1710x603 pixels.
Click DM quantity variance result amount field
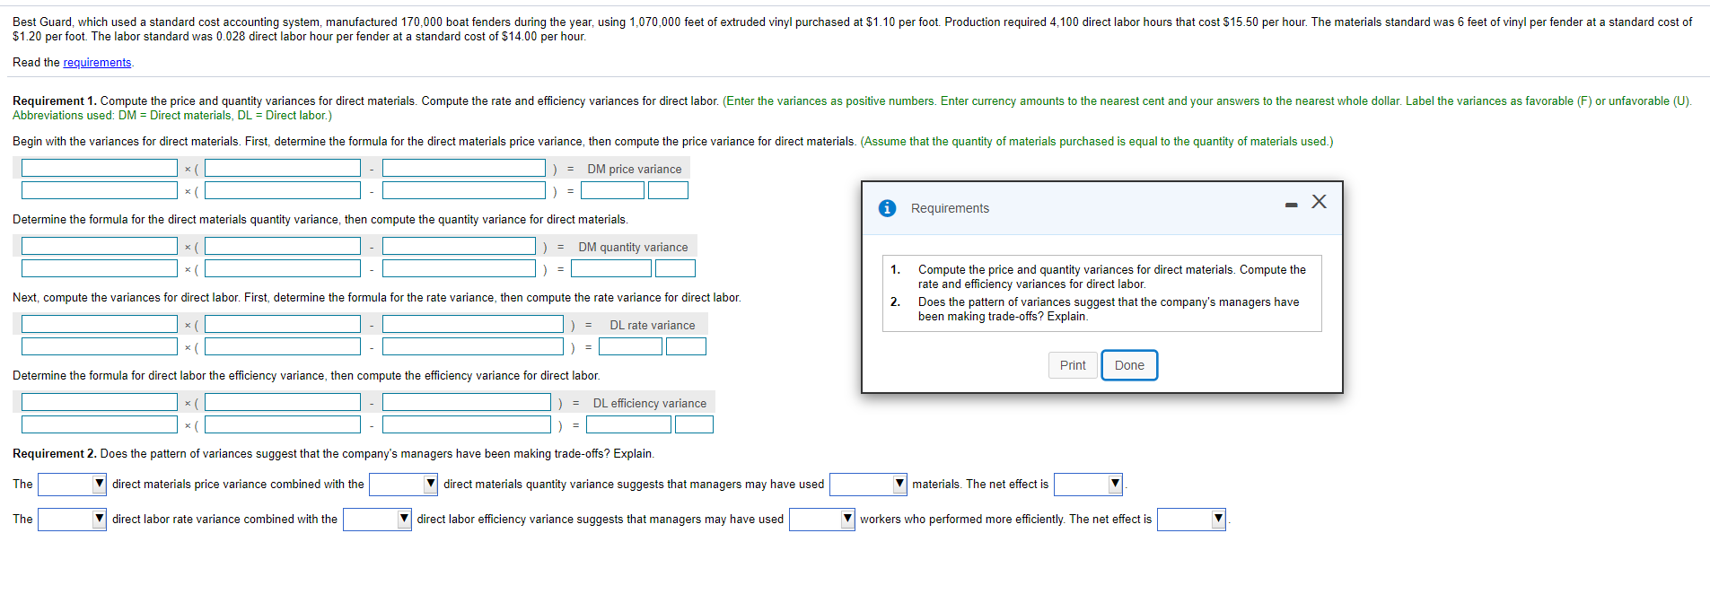pos(611,268)
